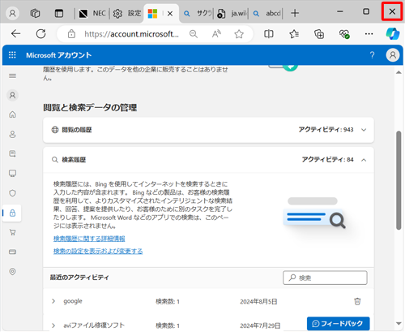Click the scroll up arrow
Image resolution: width=405 pixels, height=332 pixels.
pyautogui.click(x=399, y=72)
